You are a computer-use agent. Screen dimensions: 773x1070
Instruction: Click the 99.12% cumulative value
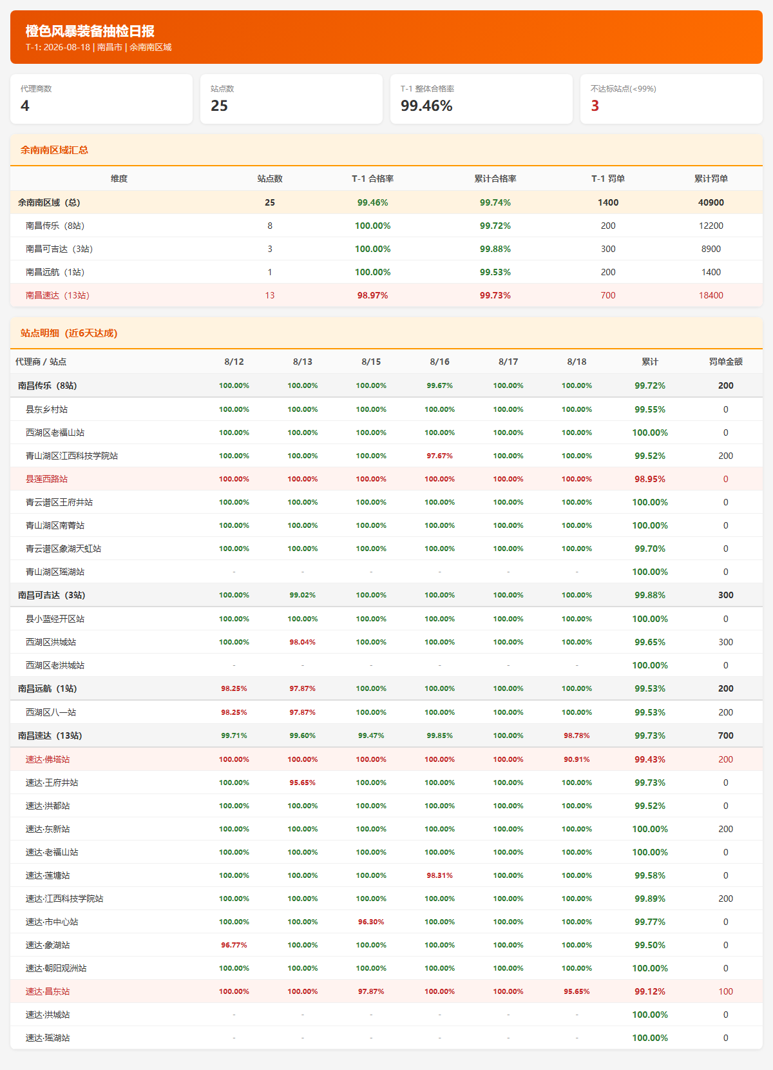[650, 991]
